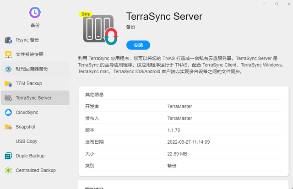Click the 文件系统快照 icon

[8, 54]
